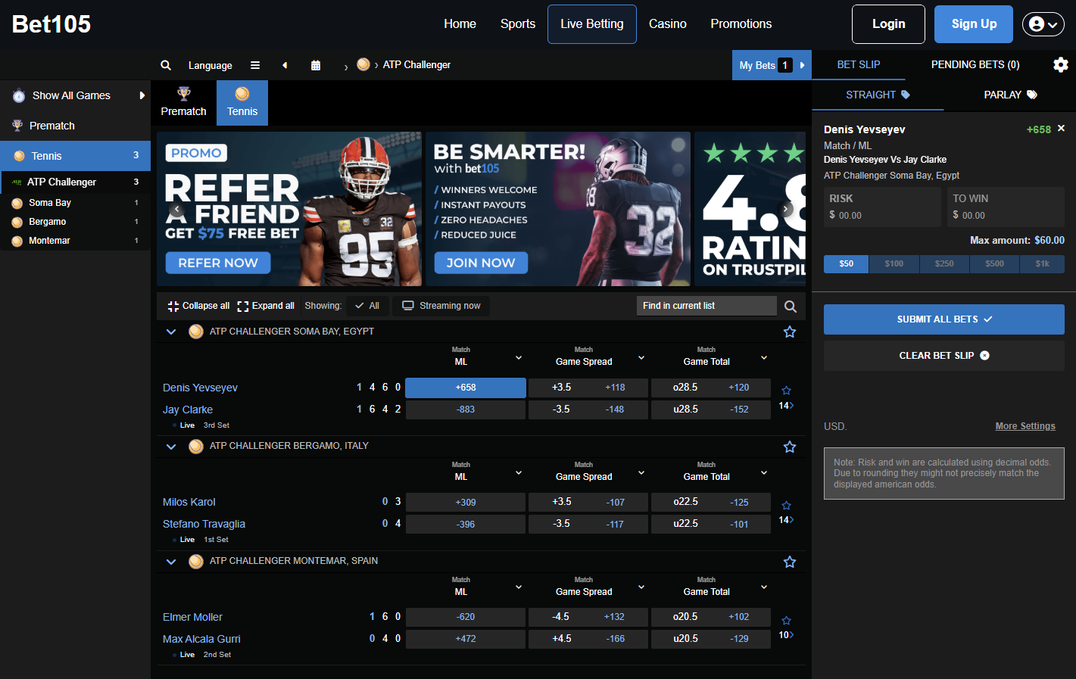Click the Refer Now promo button

[217, 263]
